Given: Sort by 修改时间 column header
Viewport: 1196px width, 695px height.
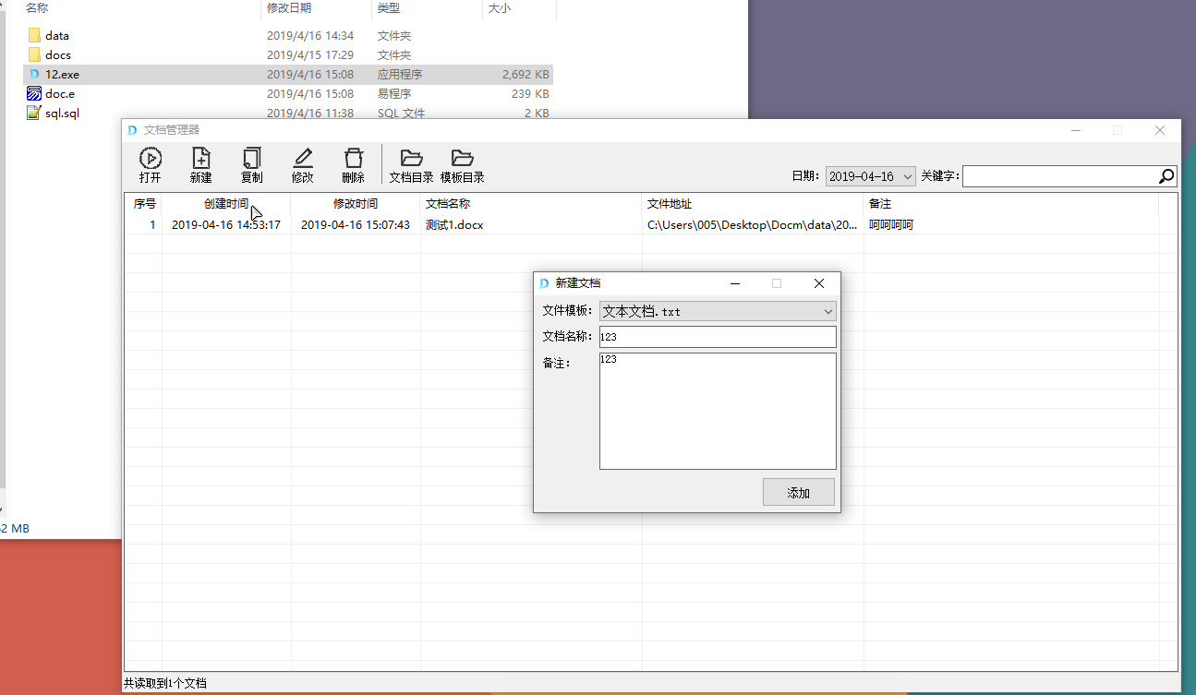Looking at the screenshot, I should (x=355, y=204).
